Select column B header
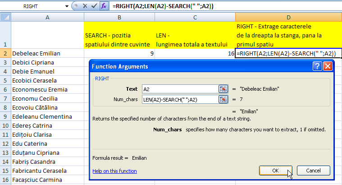The image size is (342, 185). pos(119,18)
